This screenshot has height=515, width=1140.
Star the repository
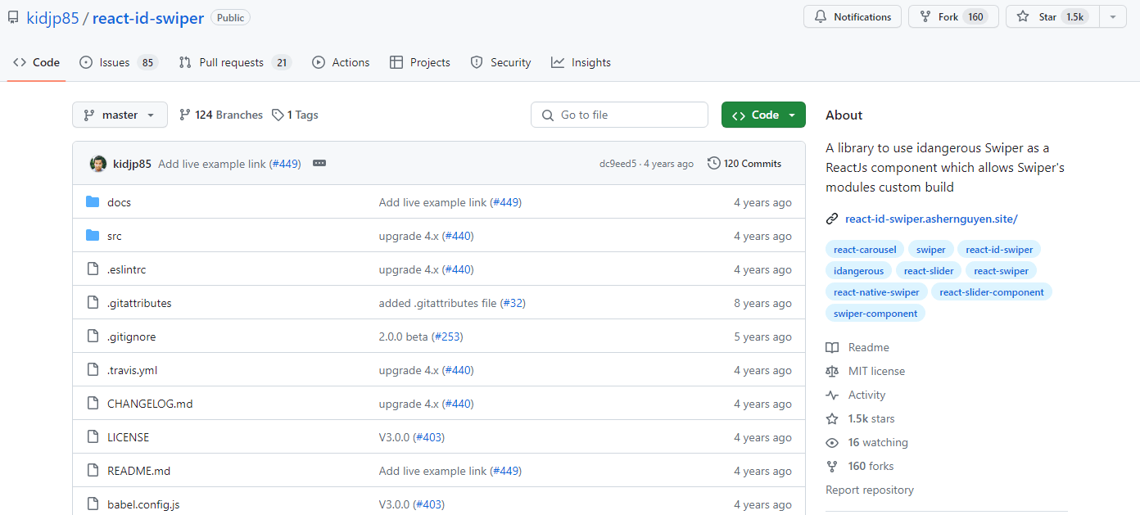coord(1051,16)
